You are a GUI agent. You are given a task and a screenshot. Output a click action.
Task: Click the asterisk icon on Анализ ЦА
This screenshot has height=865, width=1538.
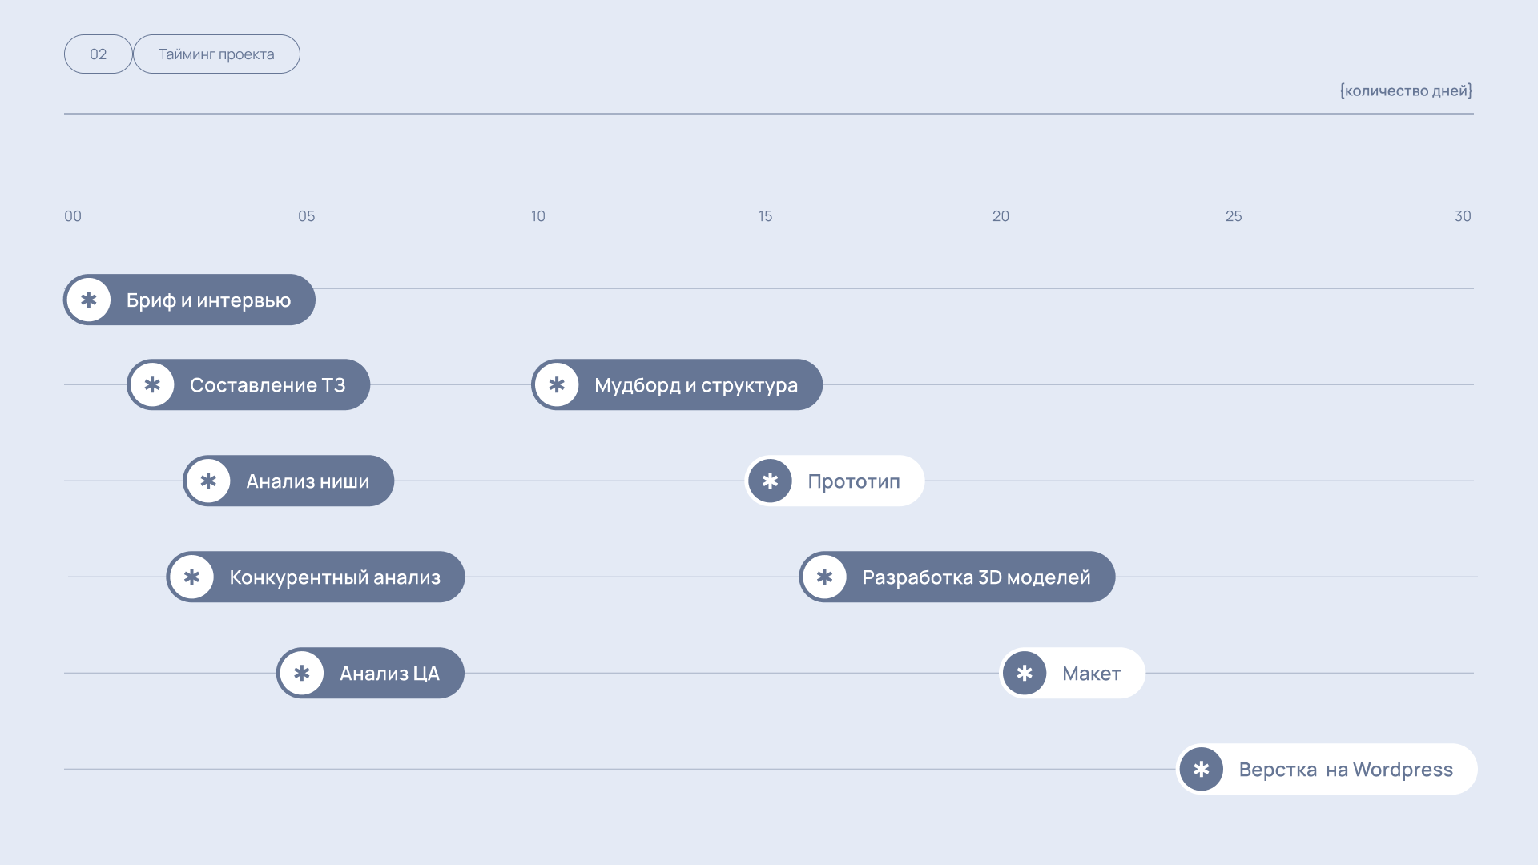[302, 673]
